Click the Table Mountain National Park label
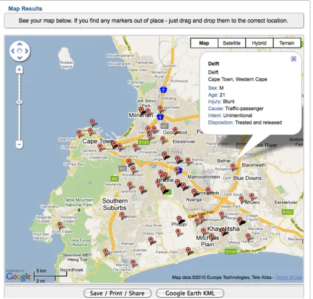The height and width of the screenshot is (299, 313). click(x=79, y=202)
